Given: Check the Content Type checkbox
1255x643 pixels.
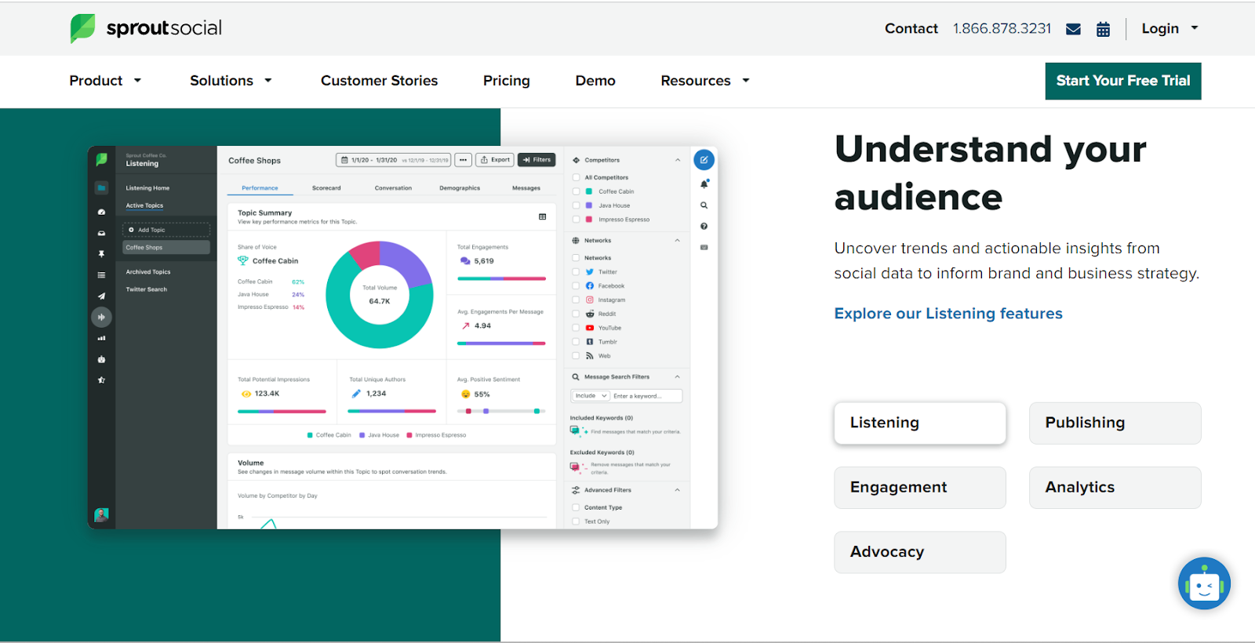Looking at the screenshot, I should (x=576, y=507).
